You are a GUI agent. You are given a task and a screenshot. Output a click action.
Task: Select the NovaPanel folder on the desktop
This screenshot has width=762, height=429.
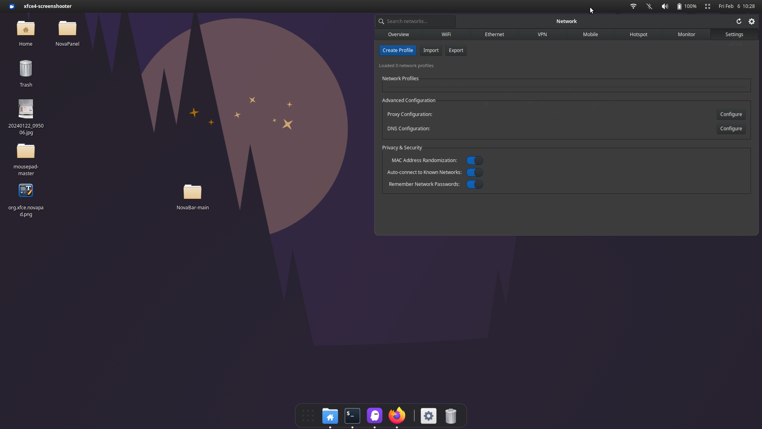tap(67, 33)
